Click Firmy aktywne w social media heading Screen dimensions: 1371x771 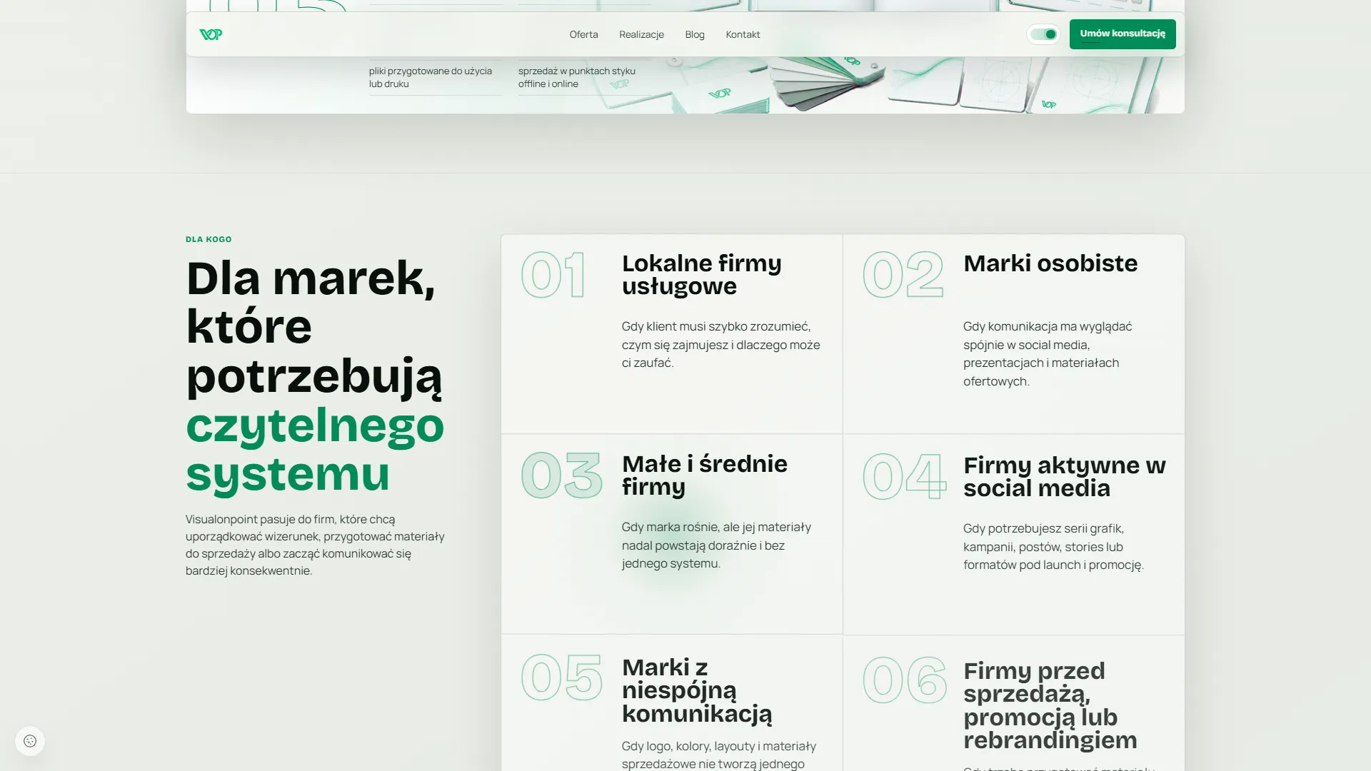click(1064, 476)
